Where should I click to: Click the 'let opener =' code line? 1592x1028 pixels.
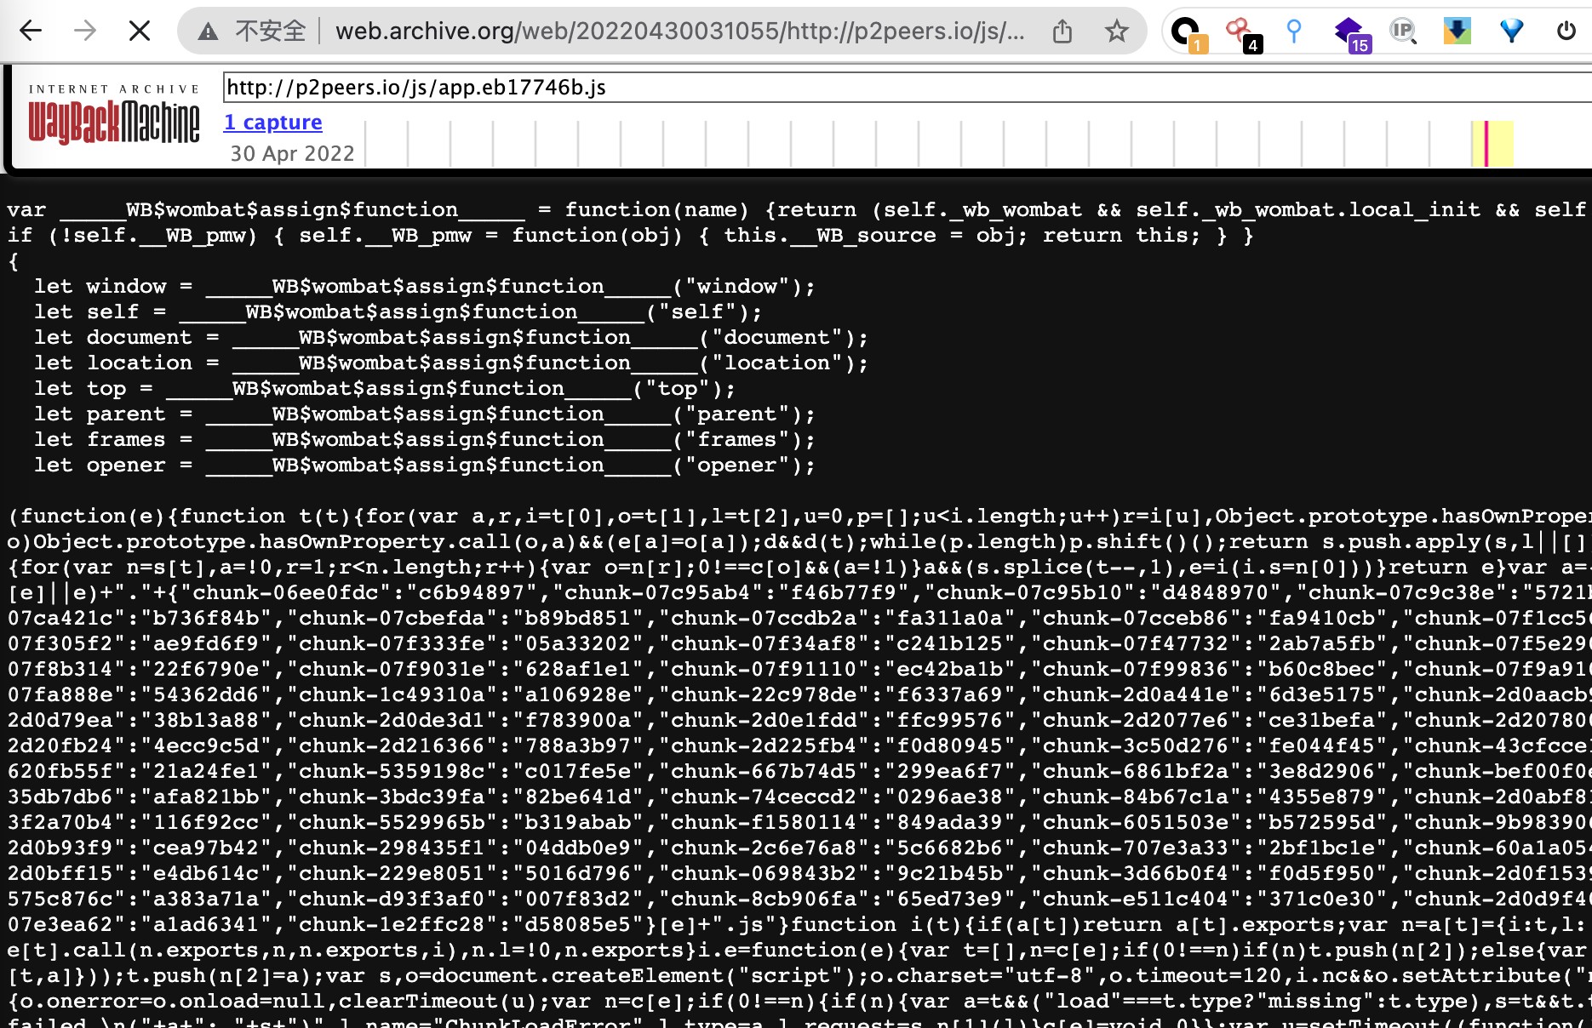click(424, 465)
